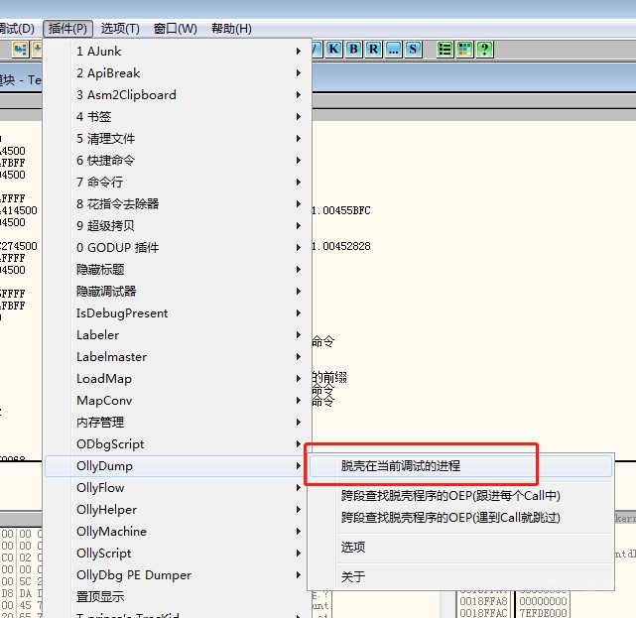636x618 pixels.
Task: Open the 3 Asm2Clipboard plugin entry
Action: coord(178,95)
